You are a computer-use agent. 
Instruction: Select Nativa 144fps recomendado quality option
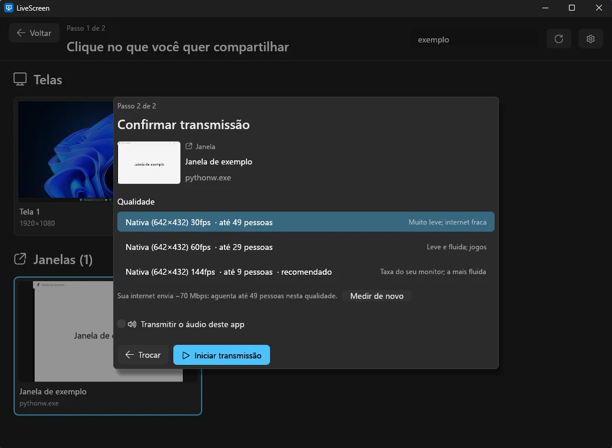[305, 272]
